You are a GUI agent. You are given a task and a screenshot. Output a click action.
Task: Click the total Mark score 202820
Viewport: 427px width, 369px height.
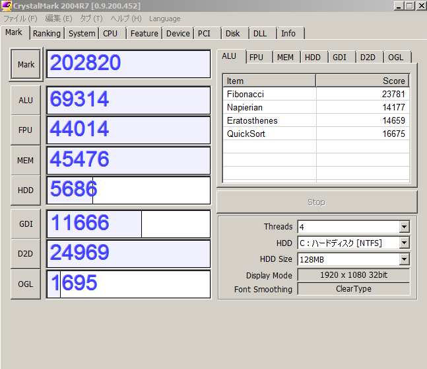129,64
